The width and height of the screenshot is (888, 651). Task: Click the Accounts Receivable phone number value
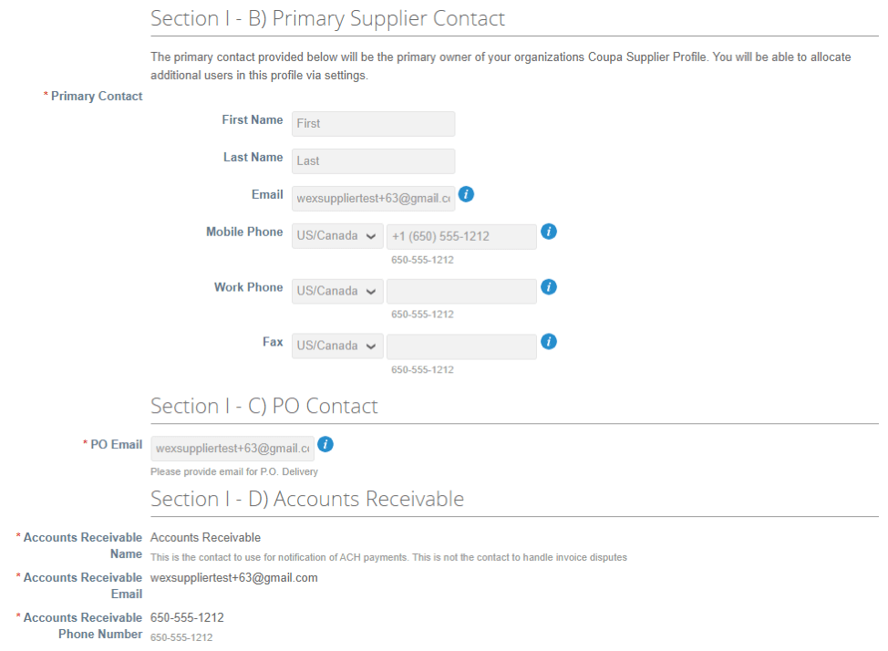tap(187, 617)
